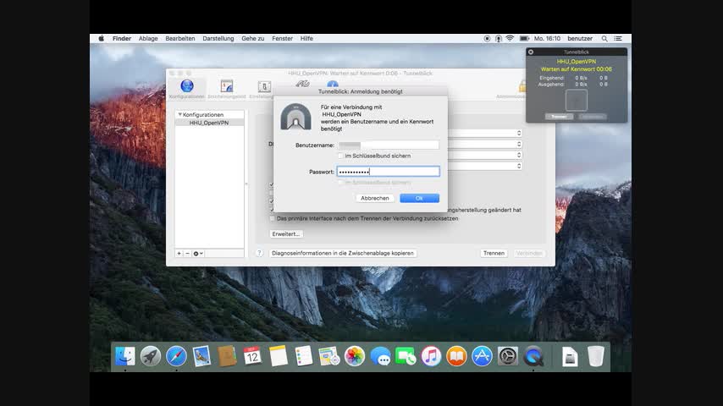Toggle 'primäre Interface nach dem Trennen zurücksetzen'
This screenshot has width=723, height=406.
[x=272, y=218]
